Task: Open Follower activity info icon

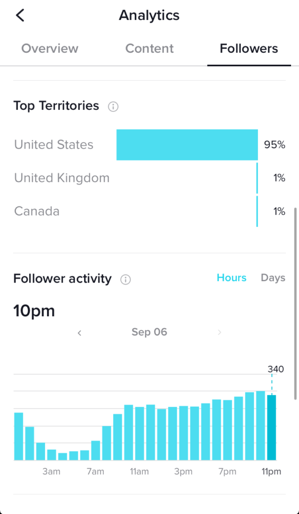Action: coord(126,279)
